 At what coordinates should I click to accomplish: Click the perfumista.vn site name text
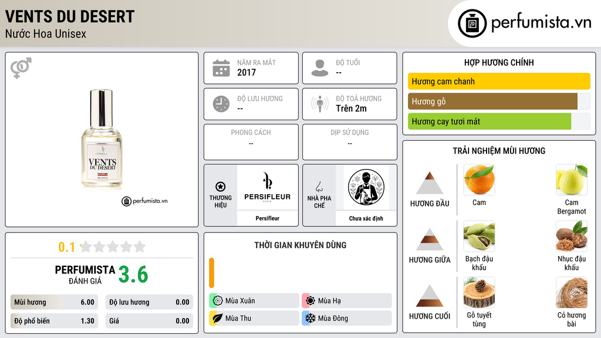pos(541,22)
